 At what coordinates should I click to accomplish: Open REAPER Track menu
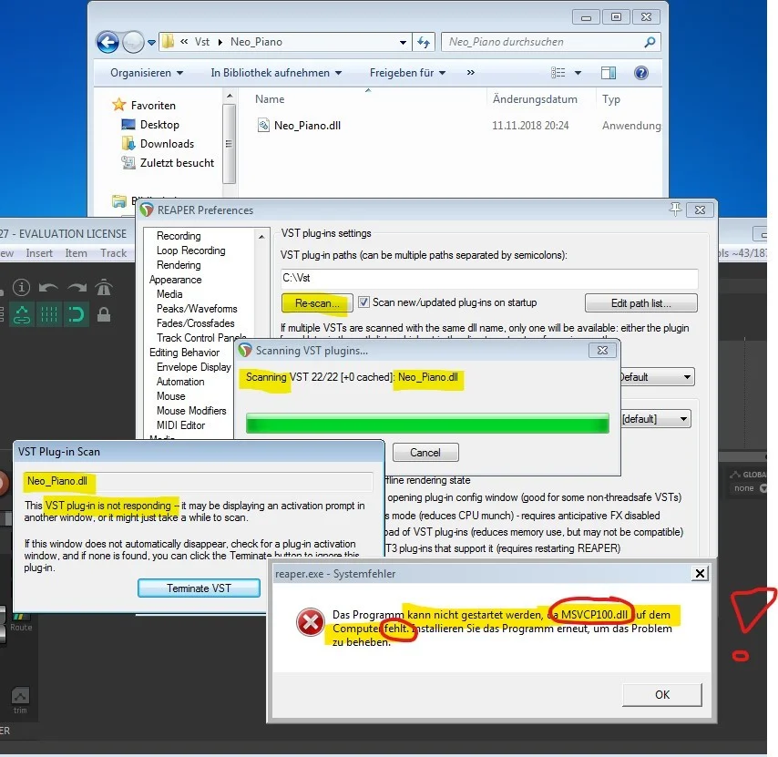[114, 253]
